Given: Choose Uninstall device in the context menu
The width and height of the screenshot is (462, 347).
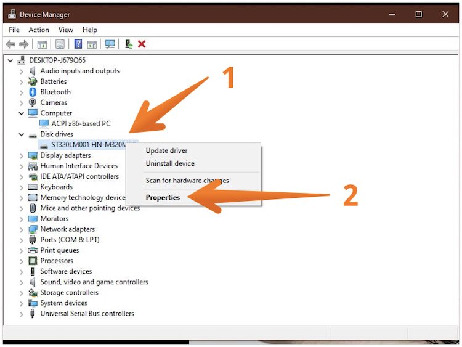Looking at the screenshot, I should [170, 163].
